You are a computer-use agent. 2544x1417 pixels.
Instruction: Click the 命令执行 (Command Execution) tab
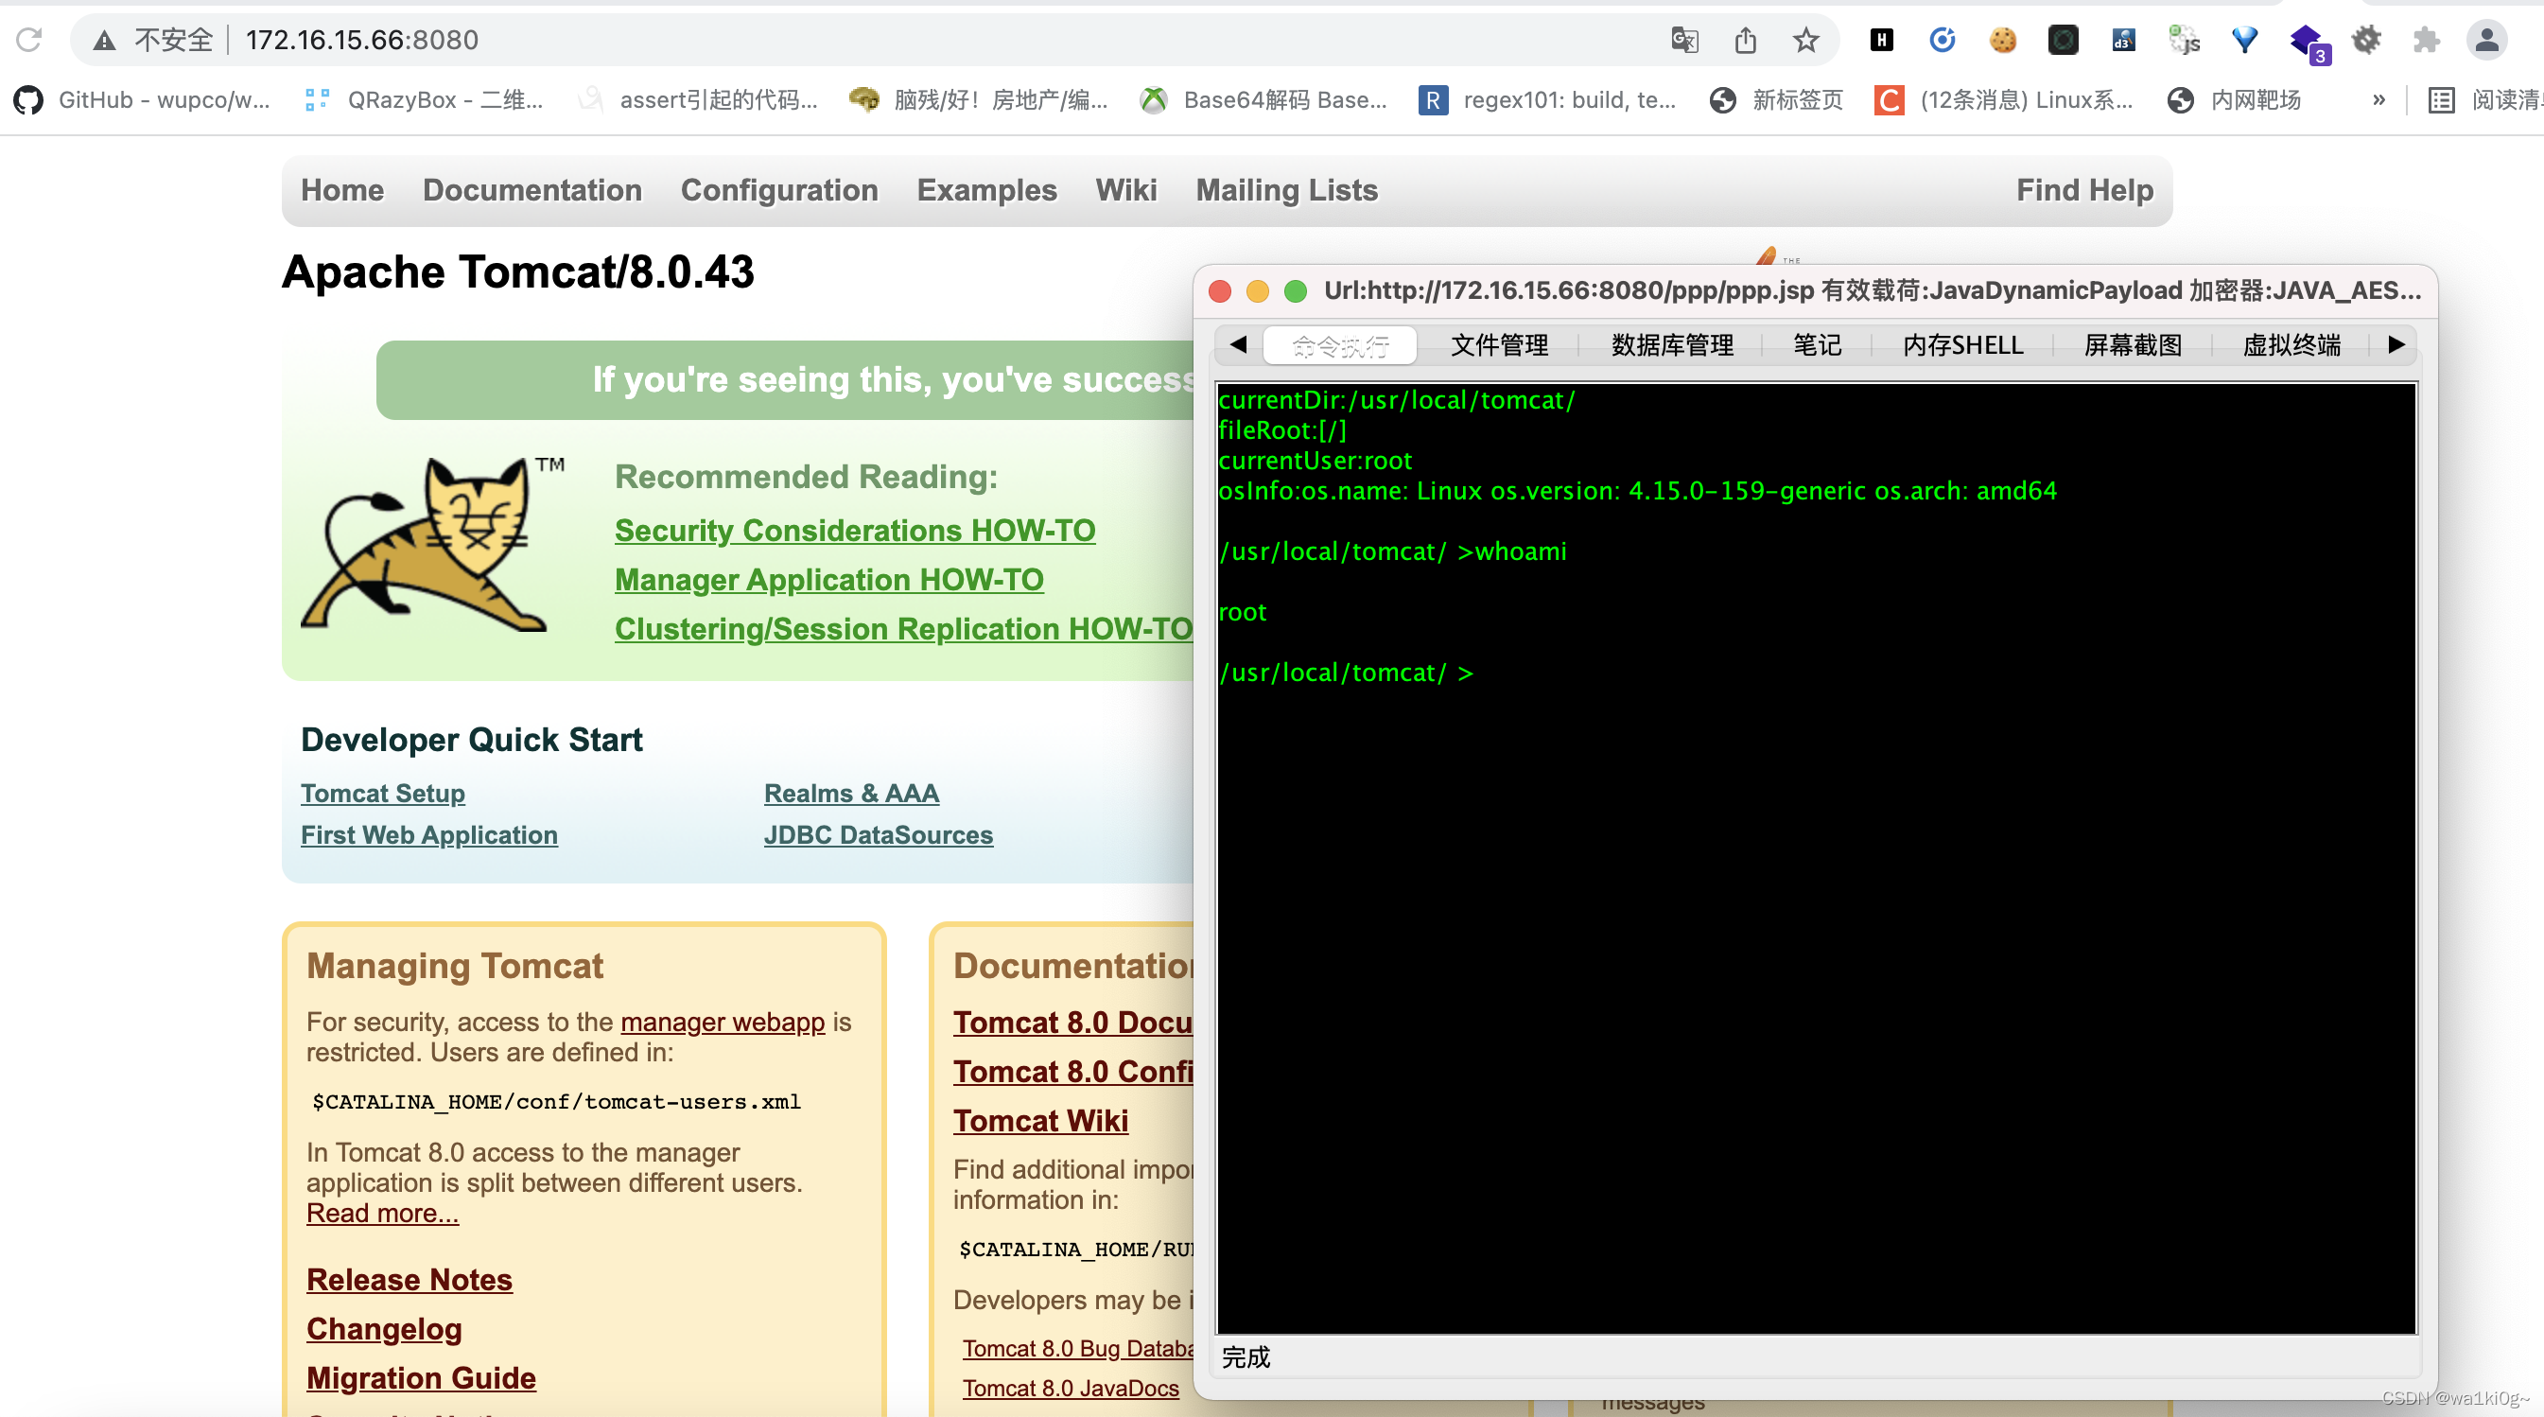coord(1337,343)
